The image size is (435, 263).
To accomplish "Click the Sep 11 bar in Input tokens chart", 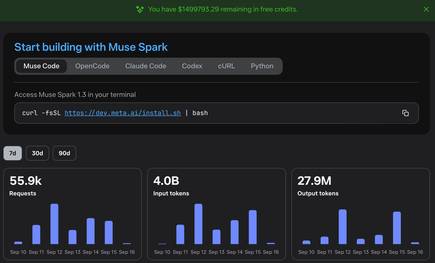I will [180, 234].
